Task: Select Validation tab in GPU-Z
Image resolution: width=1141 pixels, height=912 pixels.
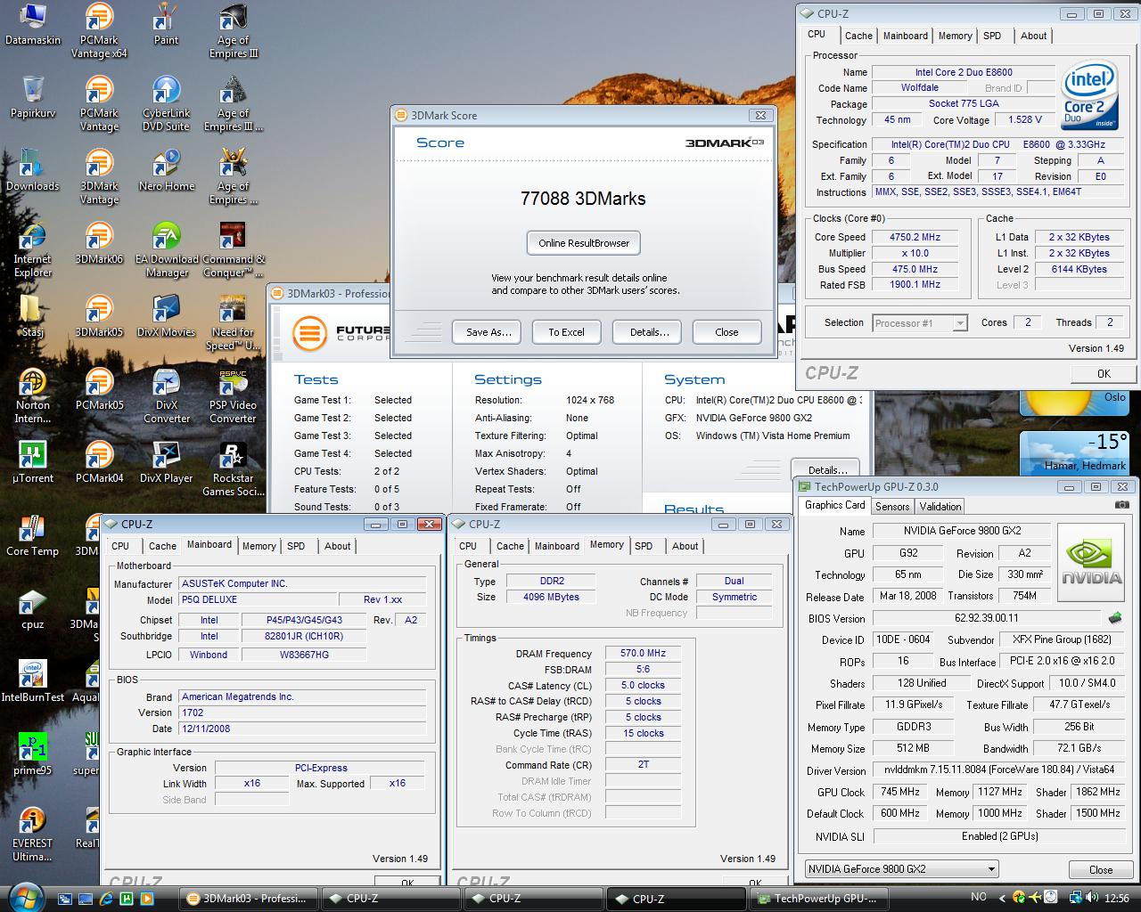Action: coord(940,506)
